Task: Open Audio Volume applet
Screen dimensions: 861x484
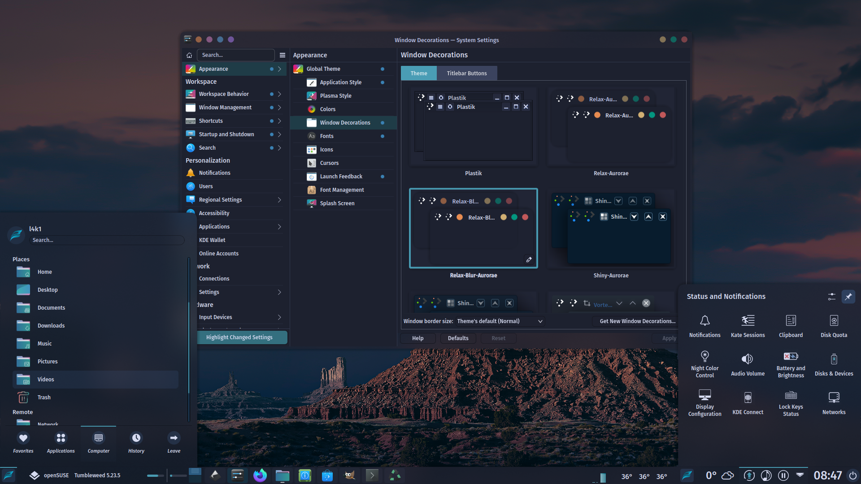Action: [748, 364]
